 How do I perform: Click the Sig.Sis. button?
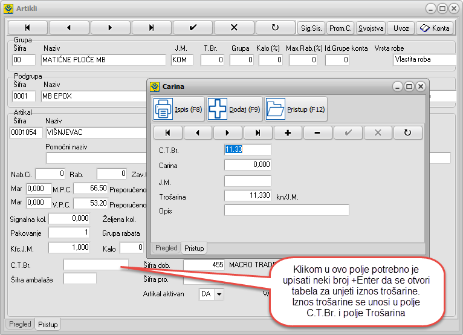tap(312, 28)
